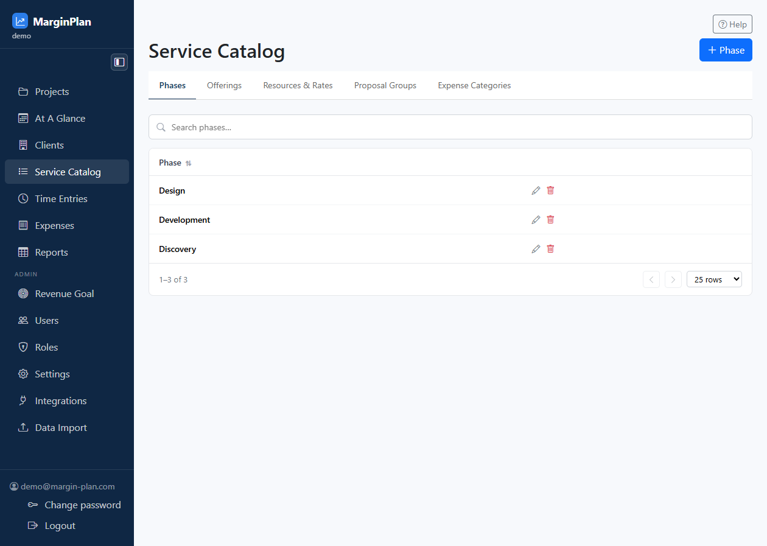
Task: Click the user avatar icon beside demo email
Action: [x=14, y=486]
